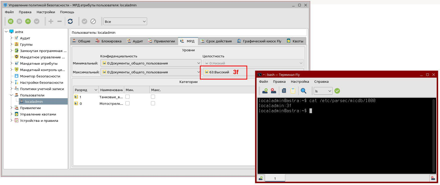Toggle Макс. checkbox for category row 0
Screen dimensions: 440x185
tap(153, 103)
